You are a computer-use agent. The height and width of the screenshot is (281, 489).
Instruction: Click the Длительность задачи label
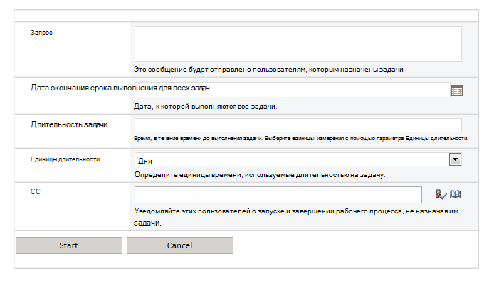click(69, 124)
